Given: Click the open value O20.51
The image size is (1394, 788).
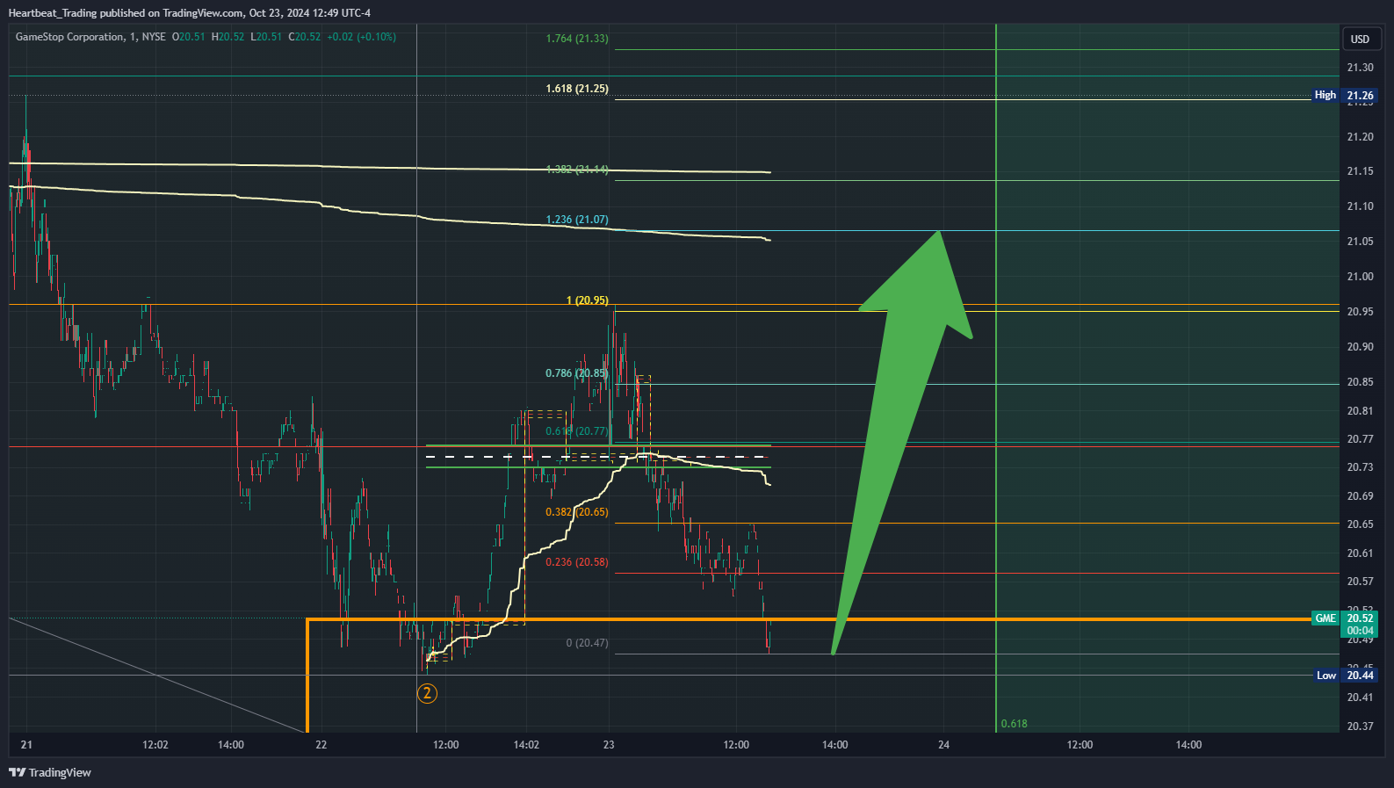Looking at the screenshot, I should [x=189, y=37].
